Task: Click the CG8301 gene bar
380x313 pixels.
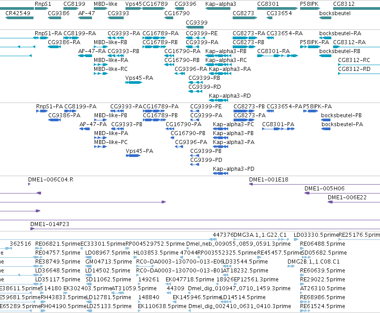Action: (277, 8)
